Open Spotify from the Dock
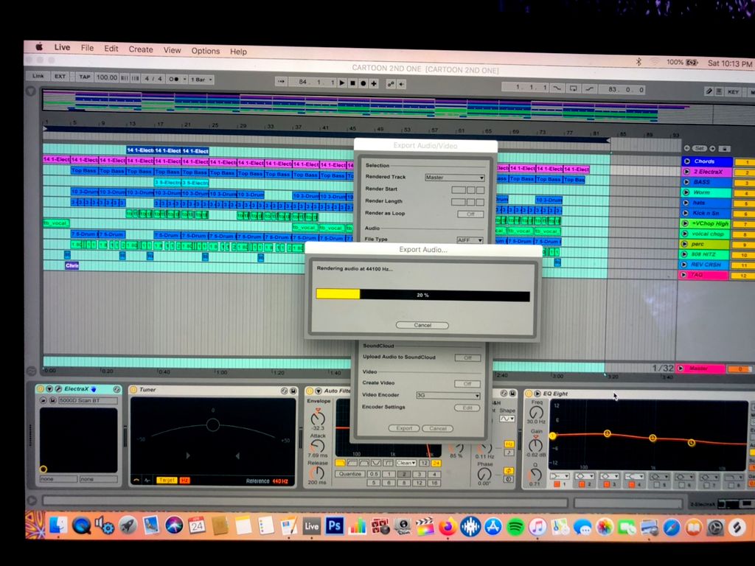755x566 pixels. pos(515,527)
